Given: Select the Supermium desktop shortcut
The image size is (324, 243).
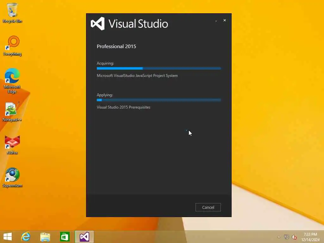Looking at the screenshot, I should [12, 177].
